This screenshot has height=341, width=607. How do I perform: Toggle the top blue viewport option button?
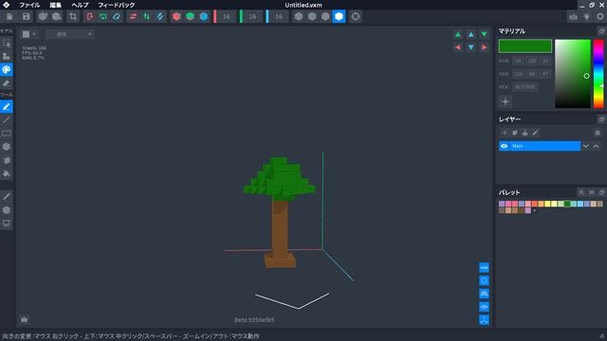coord(485,267)
